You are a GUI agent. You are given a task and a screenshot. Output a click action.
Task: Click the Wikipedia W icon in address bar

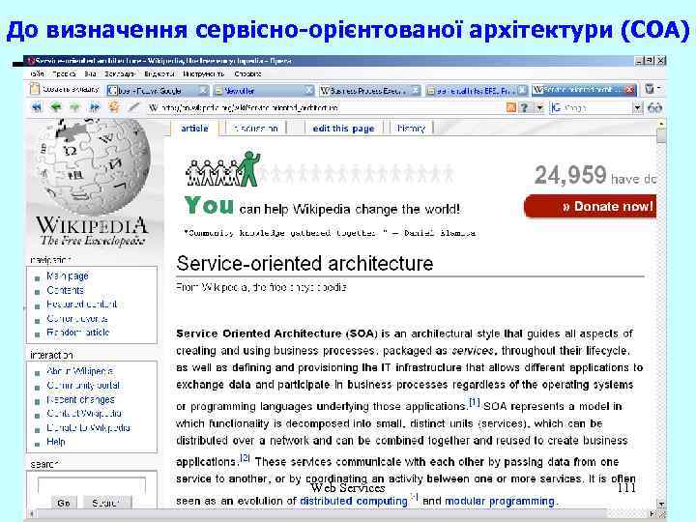point(153,107)
